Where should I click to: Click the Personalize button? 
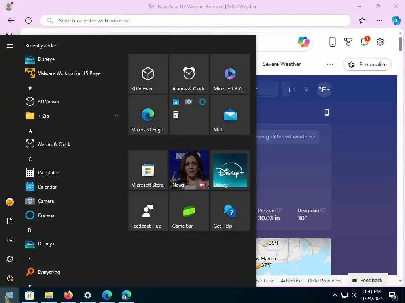[367, 64]
